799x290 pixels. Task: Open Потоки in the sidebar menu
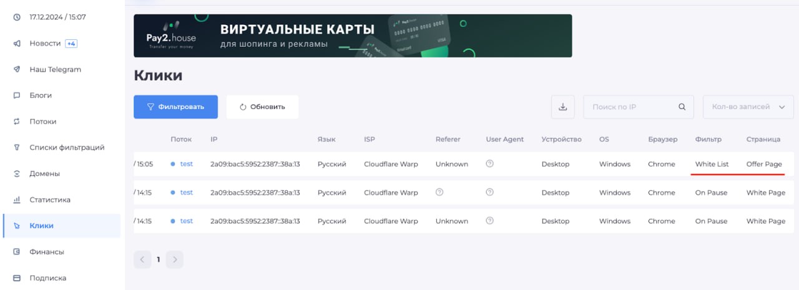click(x=42, y=122)
